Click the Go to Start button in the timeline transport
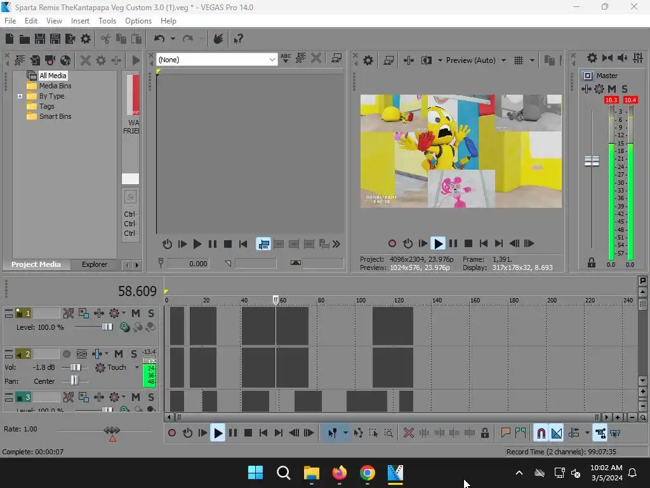Image resolution: width=650 pixels, height=488 pixels. [263, 433]
